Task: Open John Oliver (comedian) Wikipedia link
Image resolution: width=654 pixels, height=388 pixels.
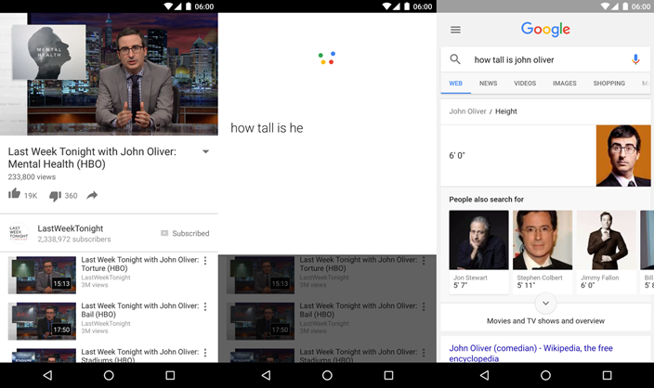Action: click(x=530, y=353)
